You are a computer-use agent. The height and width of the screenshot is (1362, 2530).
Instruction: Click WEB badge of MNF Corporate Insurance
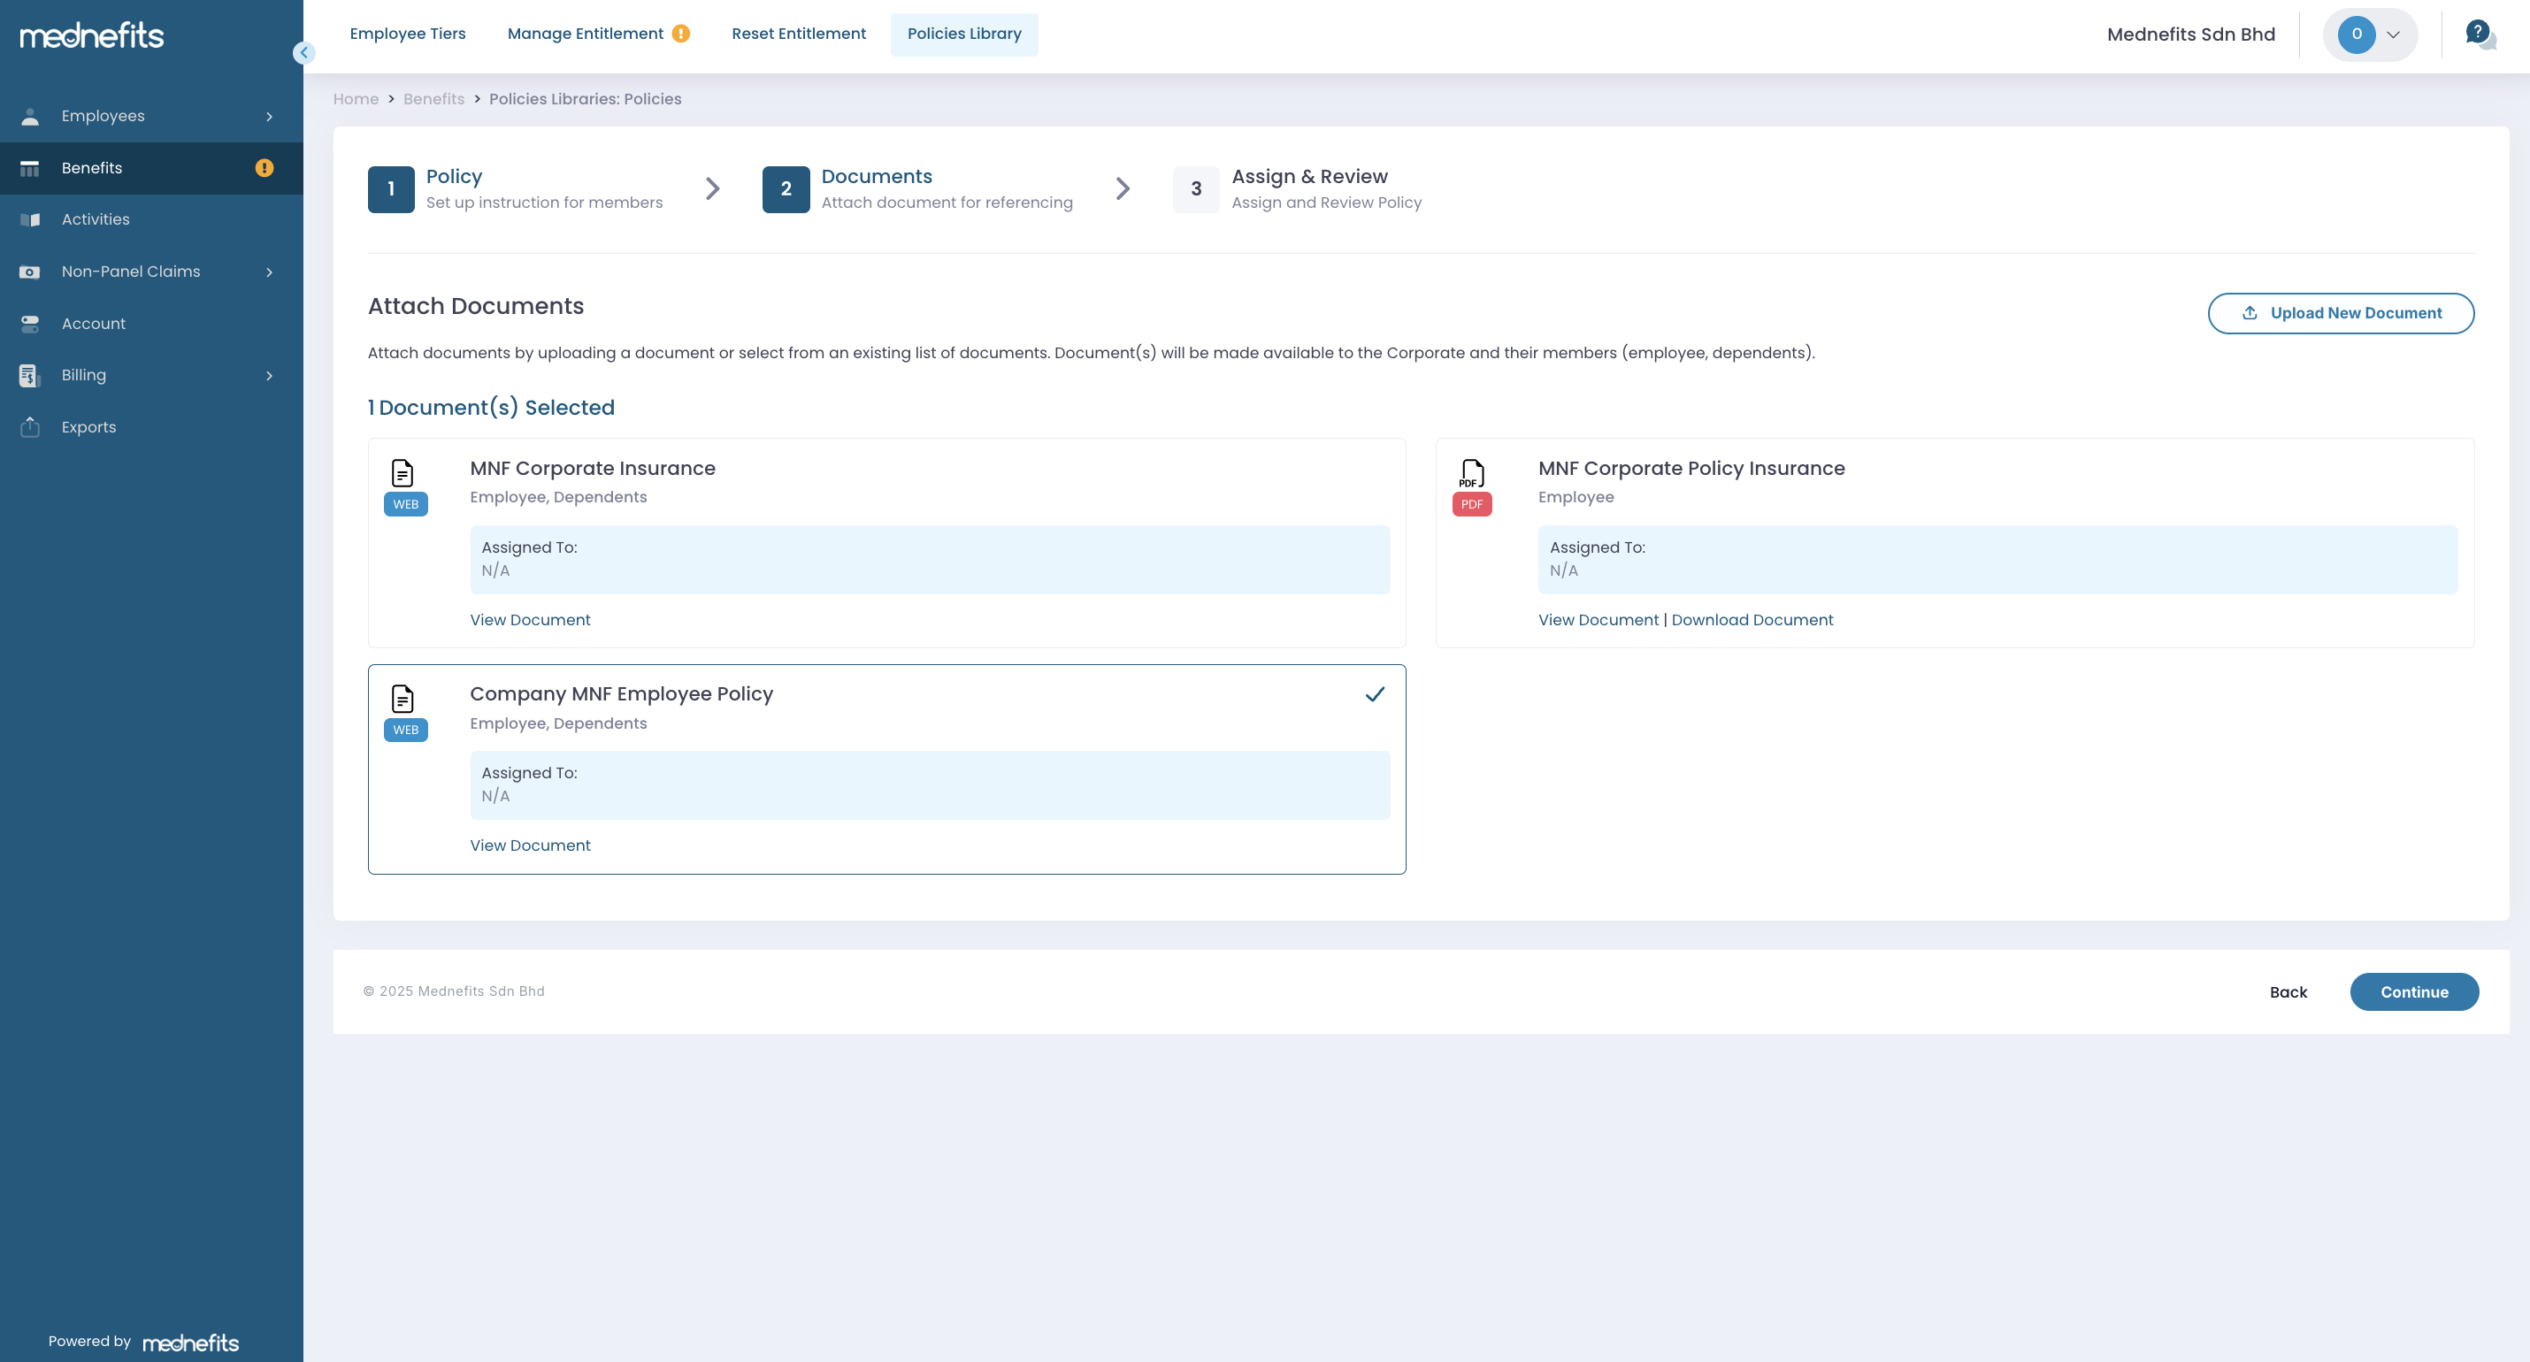tap(406, 505)
